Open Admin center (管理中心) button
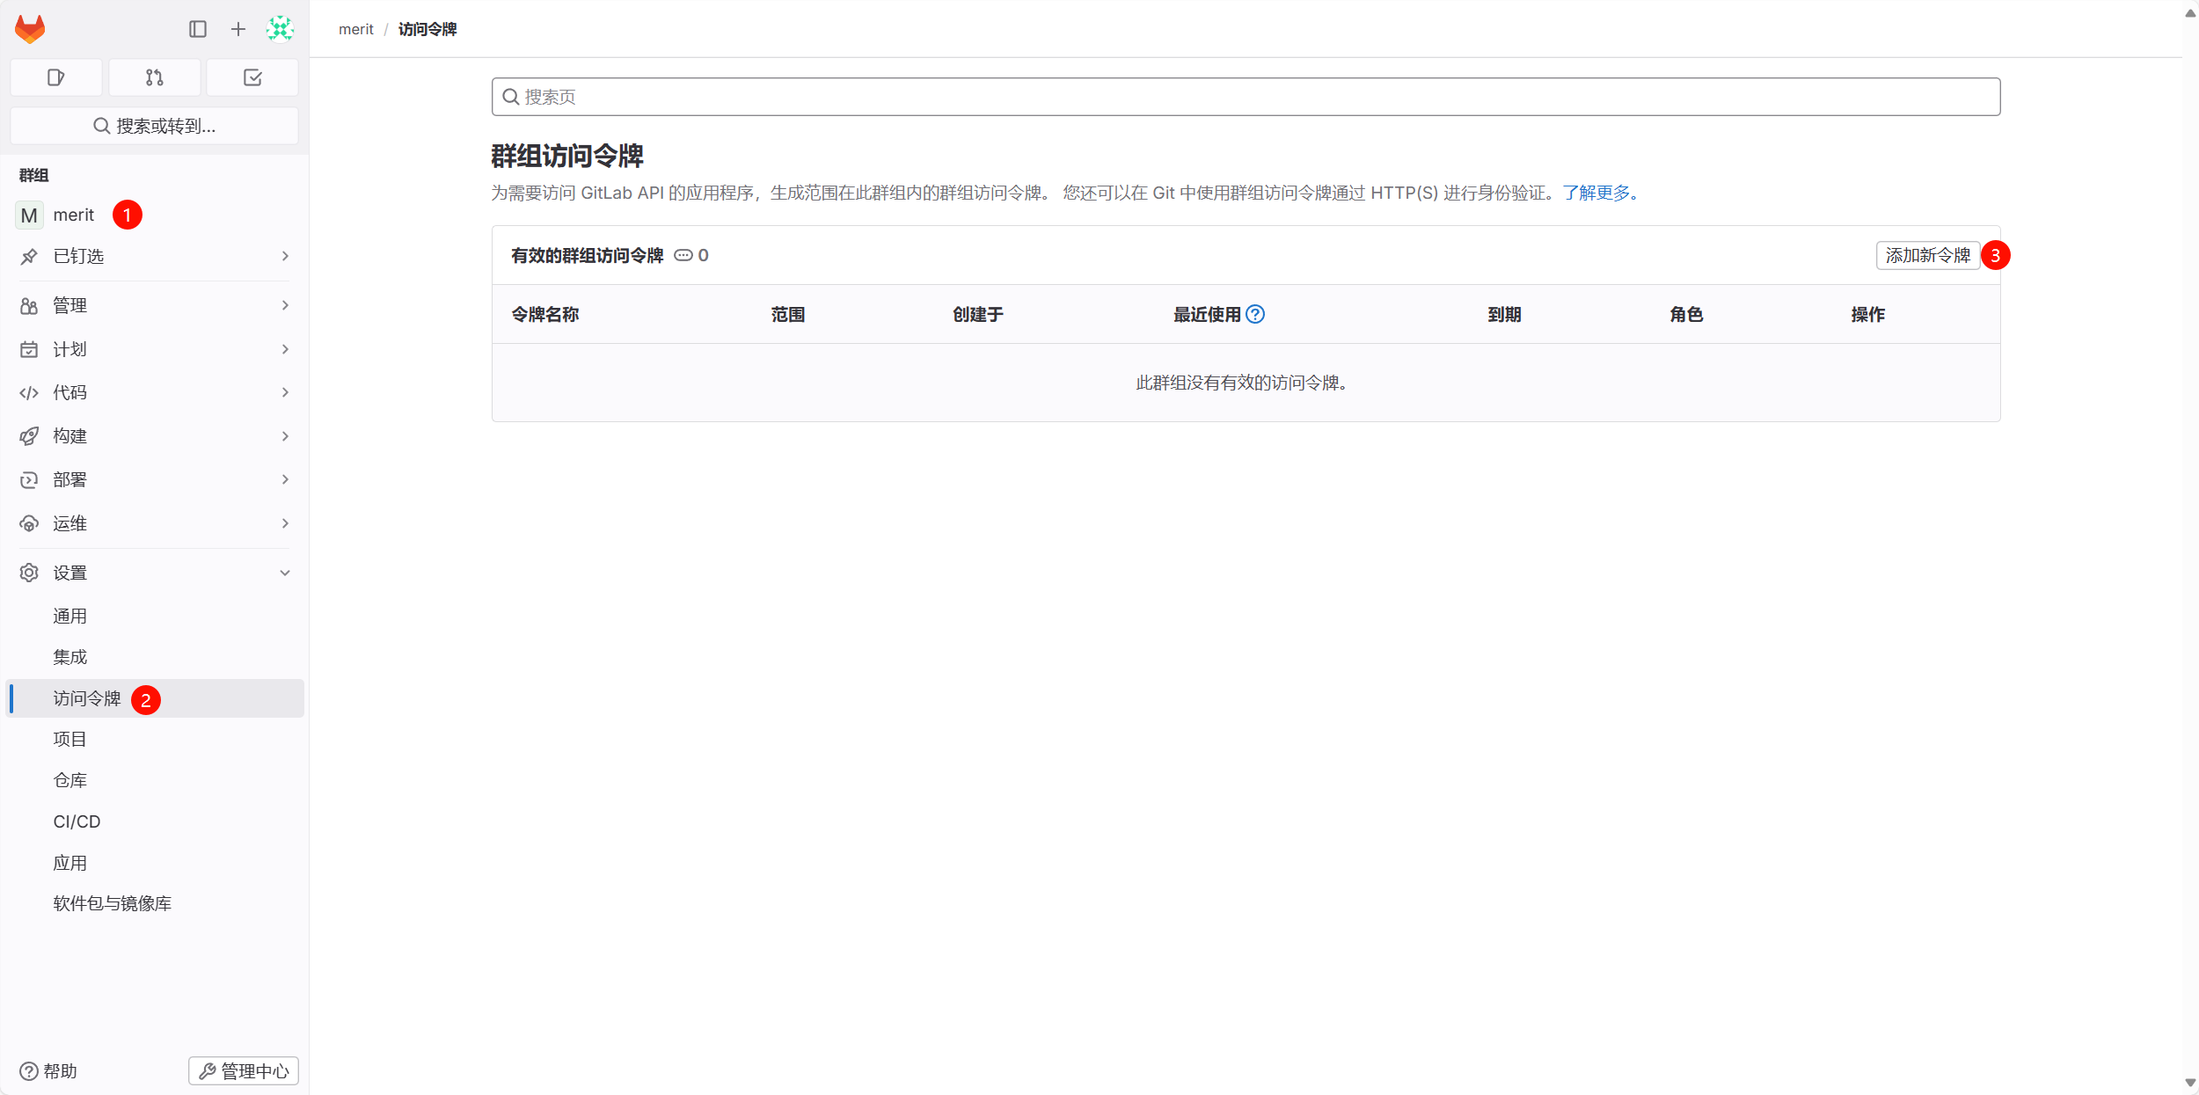 coord(244,1070)
